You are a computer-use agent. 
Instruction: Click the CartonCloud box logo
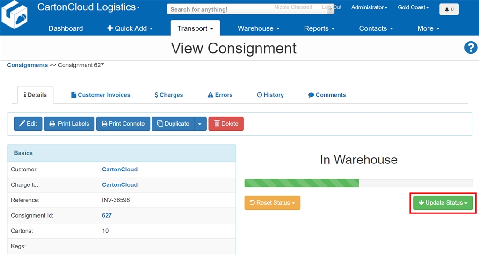(15, 15)
